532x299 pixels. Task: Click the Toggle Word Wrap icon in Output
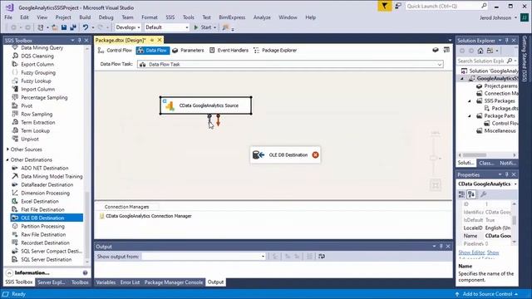(x=322, y=257)
